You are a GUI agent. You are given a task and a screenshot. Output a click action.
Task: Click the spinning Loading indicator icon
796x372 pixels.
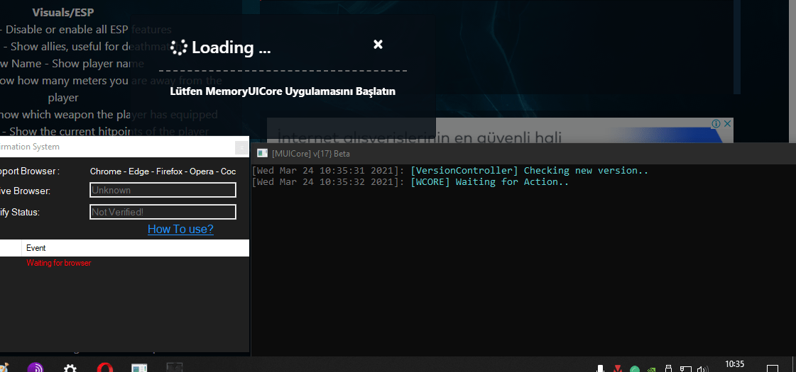point(179,47)
